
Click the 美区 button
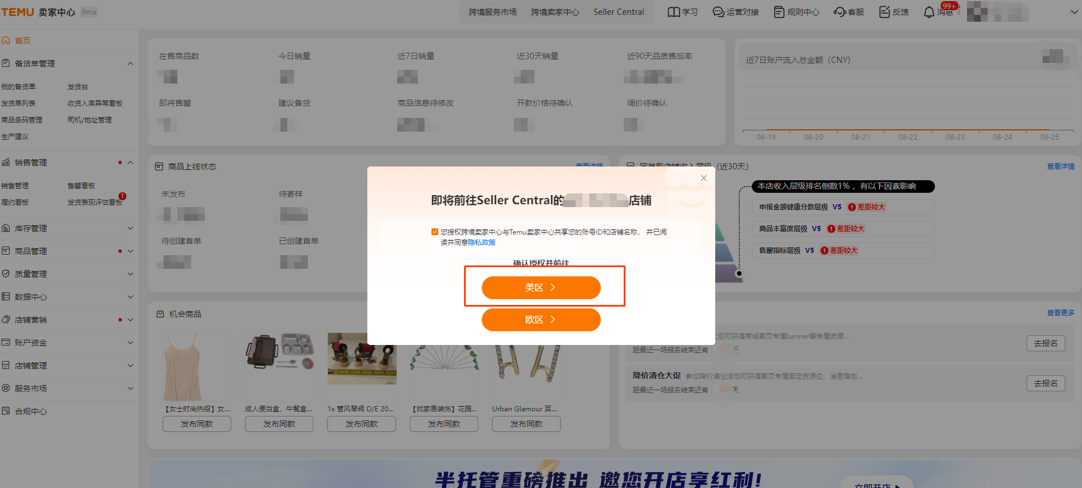pyautogui.click(x=541, y=287)
